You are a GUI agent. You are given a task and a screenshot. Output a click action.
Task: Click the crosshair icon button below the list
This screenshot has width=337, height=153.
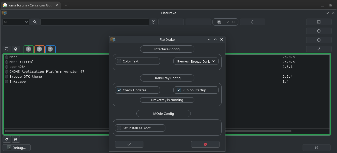[7, 139]
